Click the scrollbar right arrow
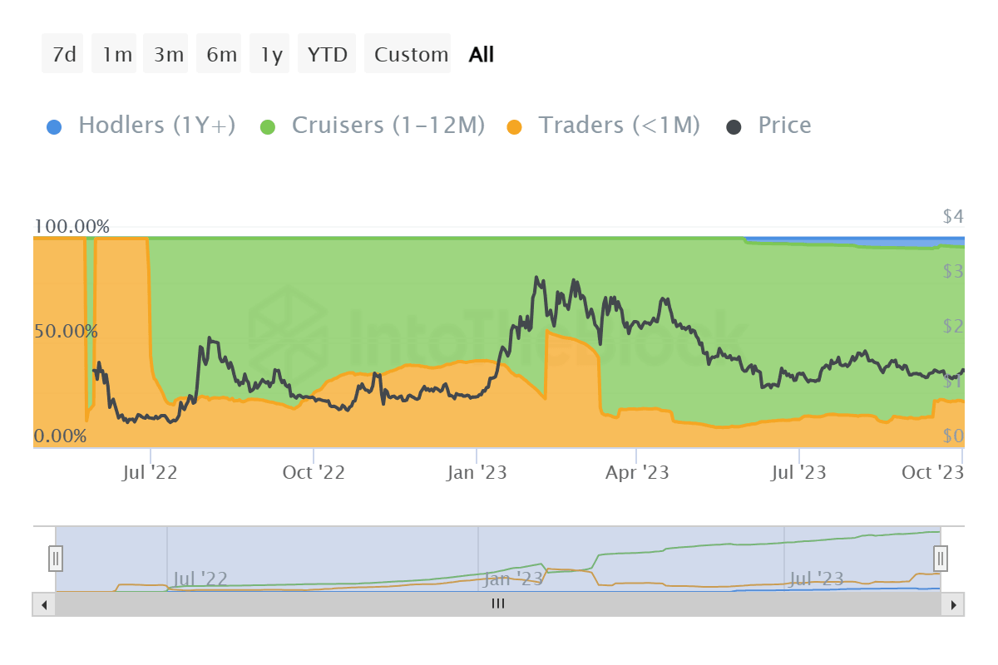Screen dimensions: 998x665 point(953,604)
